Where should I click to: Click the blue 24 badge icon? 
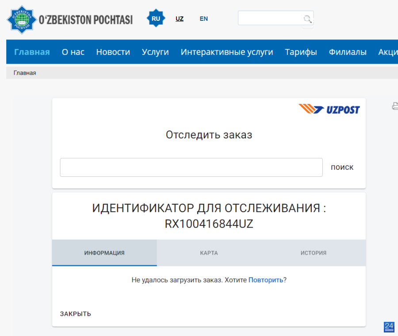[x=389, y=327]
